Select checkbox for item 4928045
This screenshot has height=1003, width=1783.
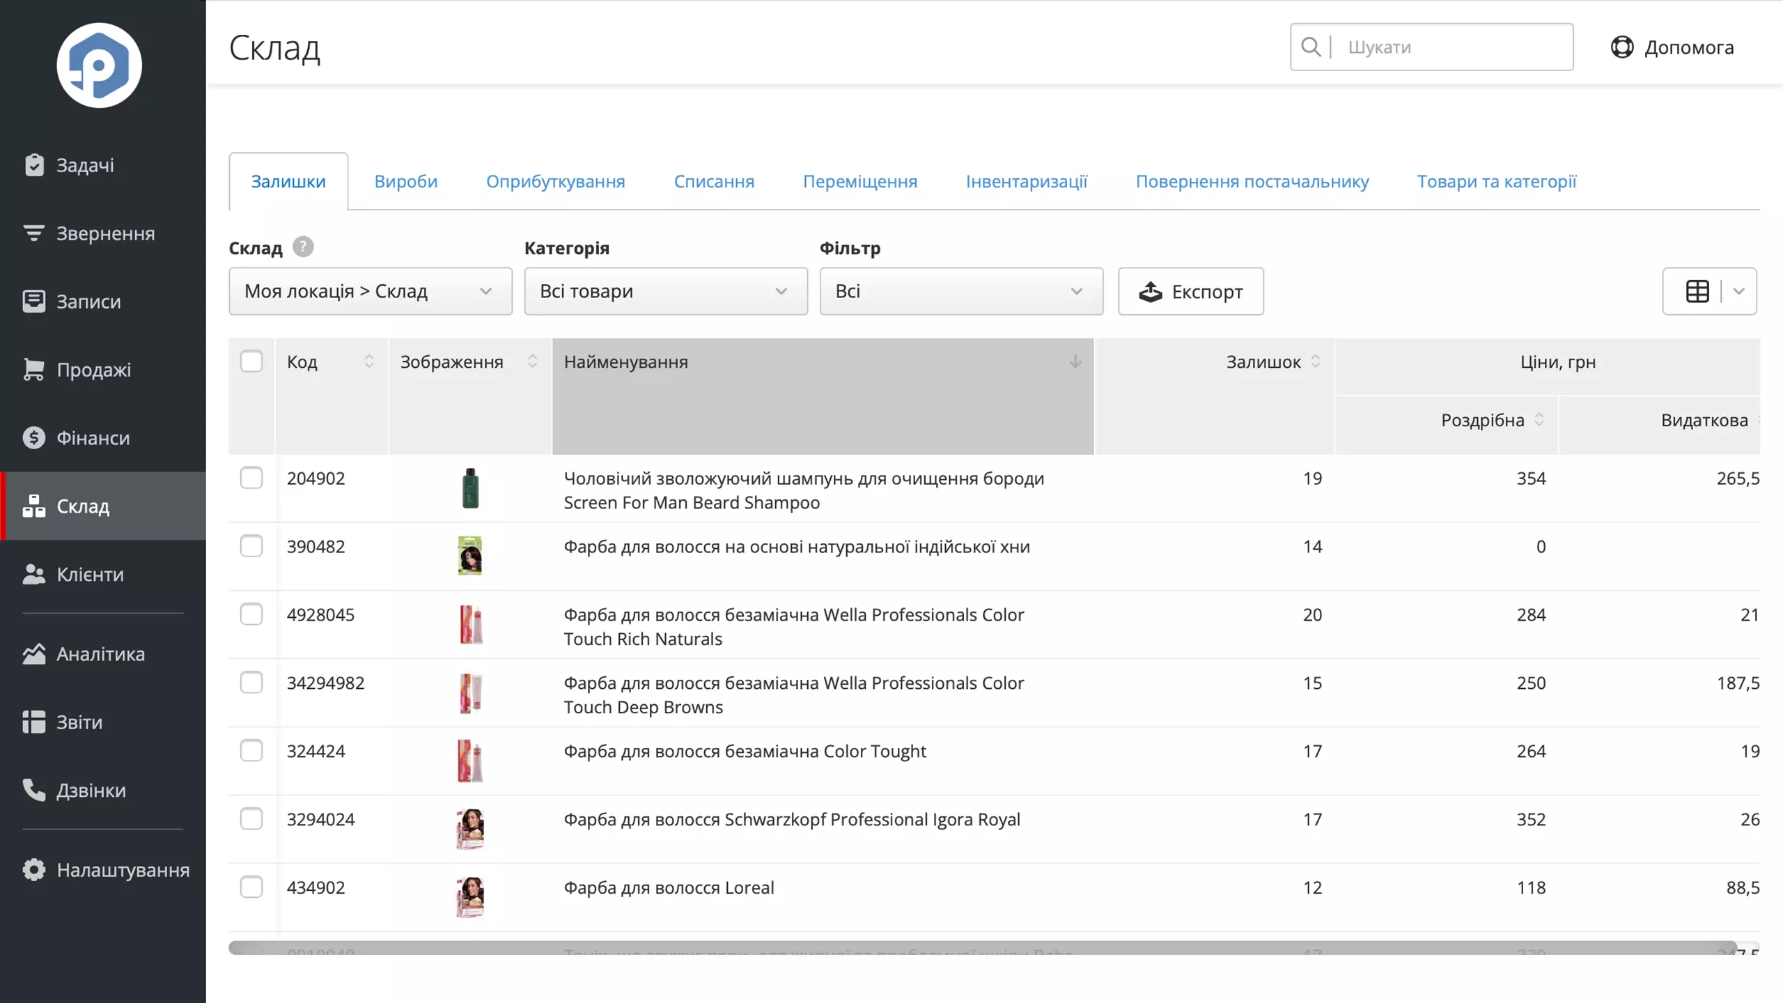(251, 614)
